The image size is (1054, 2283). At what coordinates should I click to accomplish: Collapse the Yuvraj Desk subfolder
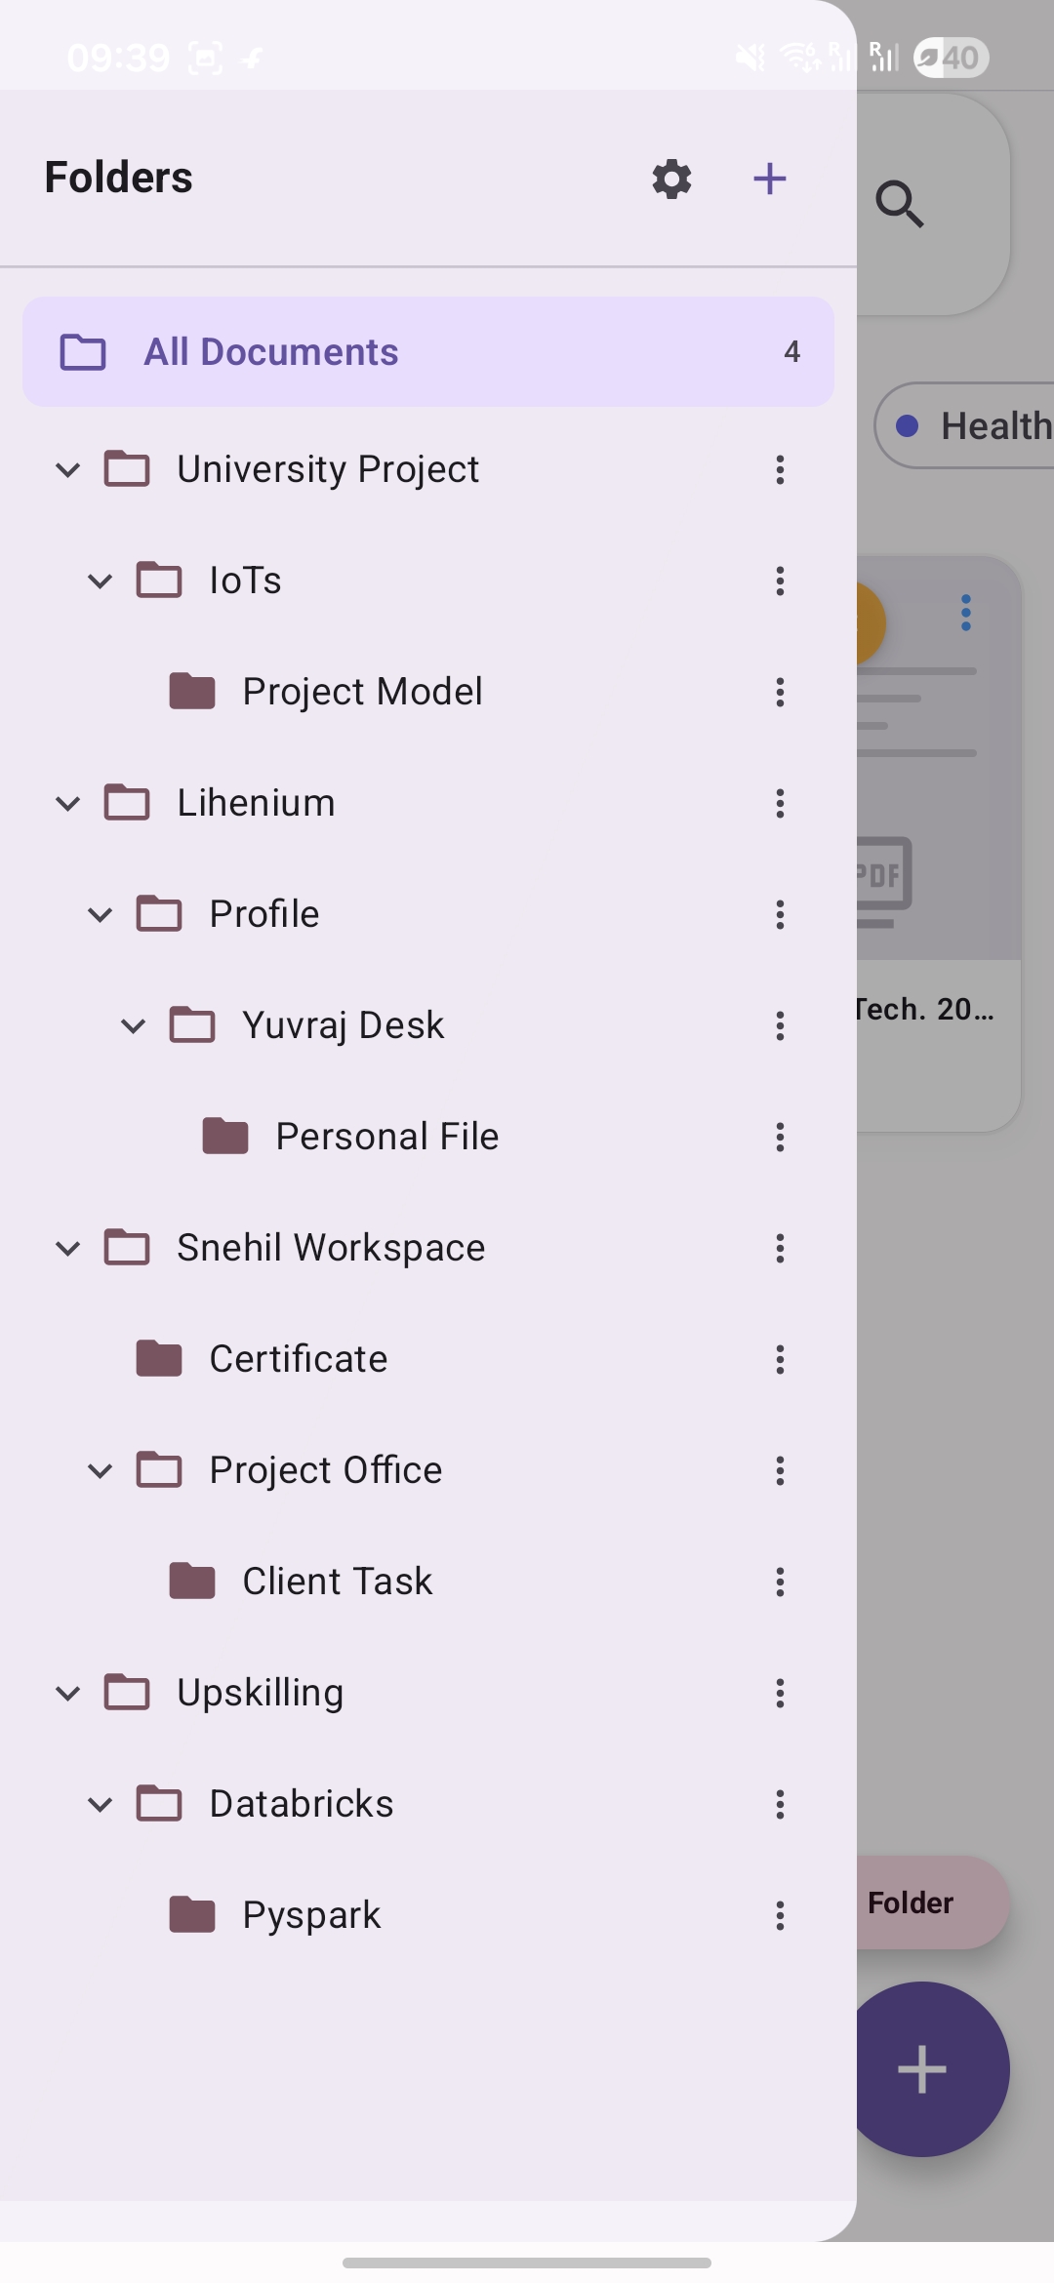(133, 1025)
